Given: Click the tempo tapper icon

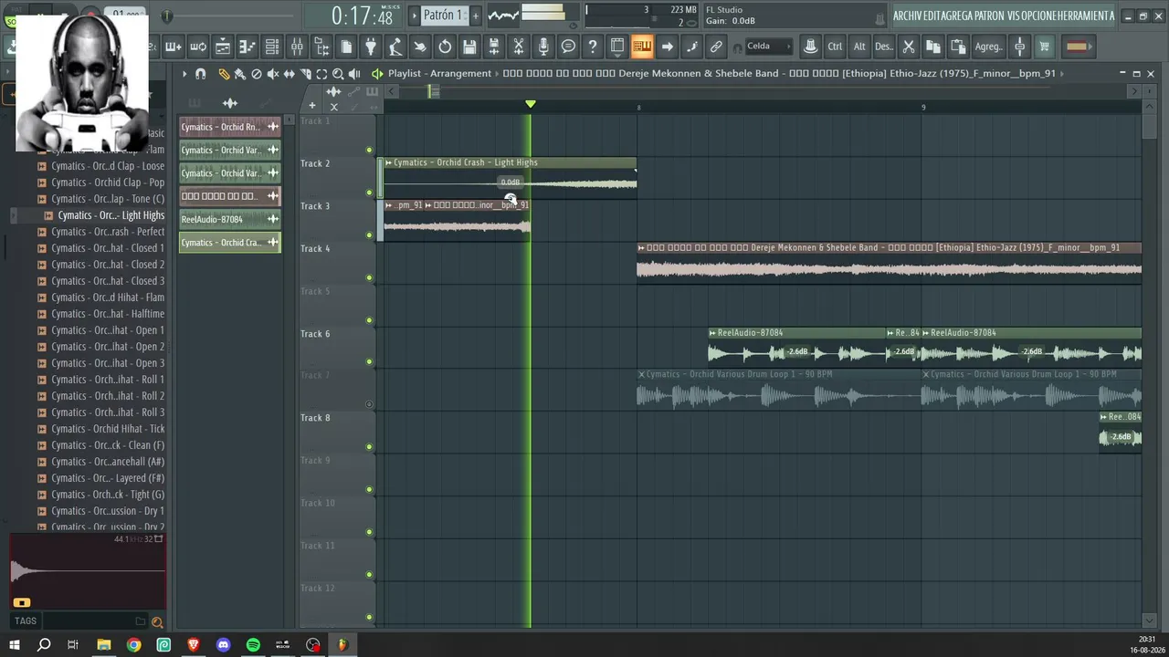Looking at the screenshot, I should [395, 47].
